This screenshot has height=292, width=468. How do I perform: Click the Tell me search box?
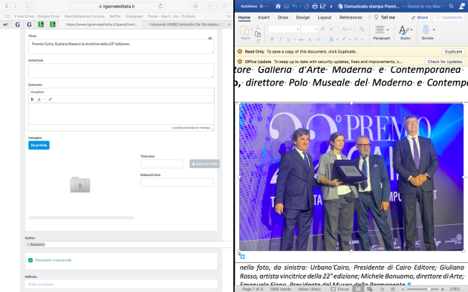coord(385,17)
